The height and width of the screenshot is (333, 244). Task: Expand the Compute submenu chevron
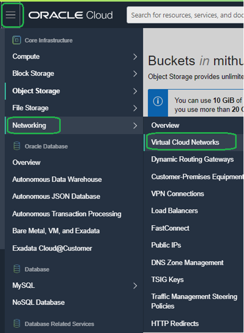135,57
